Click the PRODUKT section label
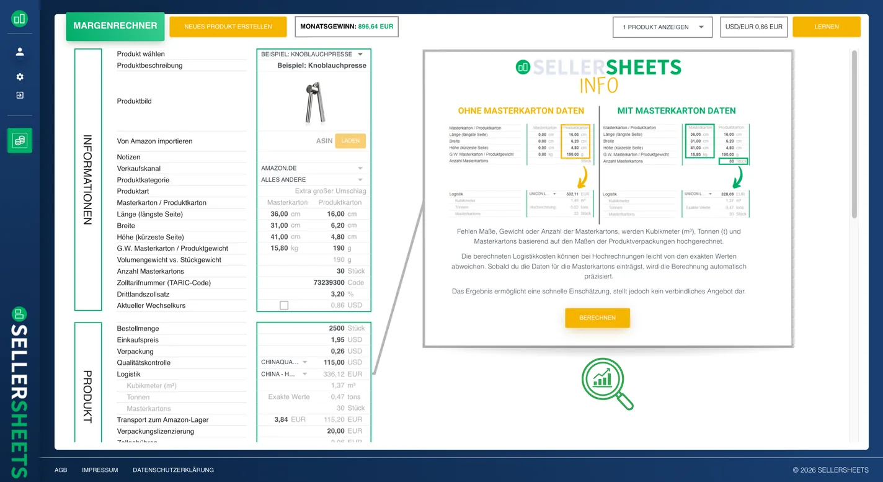This screenshot has height=482, width=883. point(87,397)
